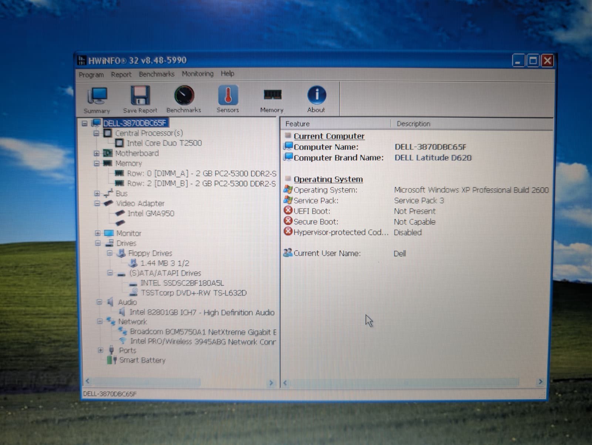The height and width of the screenshot is (445, 592).
Task: Click the details pane left scroll arrow
Action: (285, 383)
